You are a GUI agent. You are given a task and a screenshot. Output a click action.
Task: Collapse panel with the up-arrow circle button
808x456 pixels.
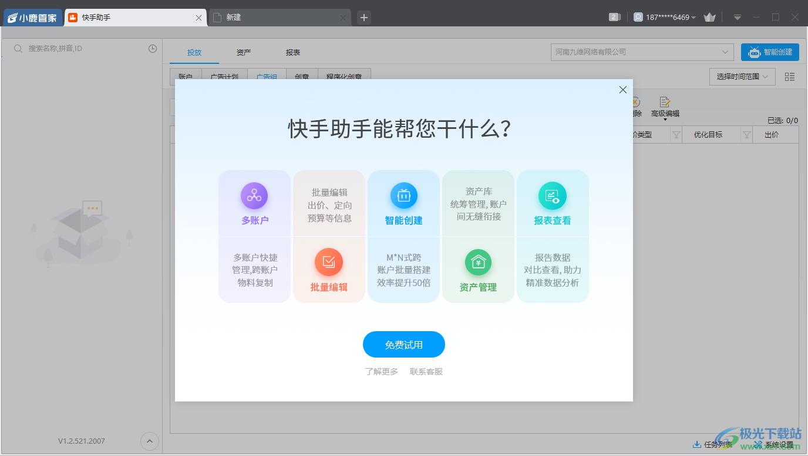pyautogui.click(x=149, y=441)
